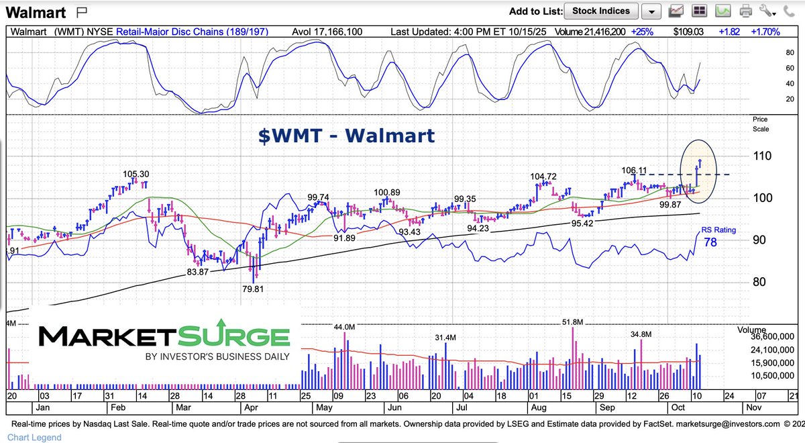Viewport: 805px width, 443px height.
Task: Open the Add to List dropdown arrow
Action: [651, 11]
